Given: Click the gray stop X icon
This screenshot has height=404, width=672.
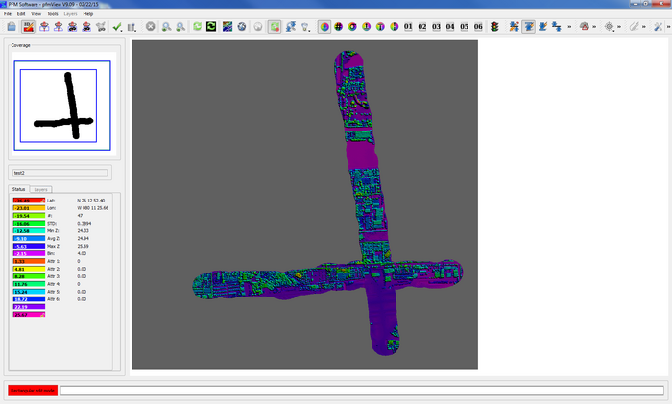Looking at the screenshot, I should click(150, 27).
